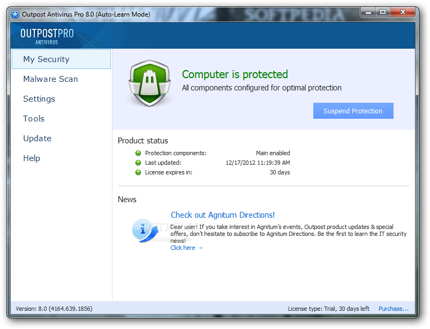Image resolution: width=430 pixels, height=329 pixels.
Task: Click the 'Version: 8.0 (4164.639.1856)' text
Action: click(x=54, y=309)
